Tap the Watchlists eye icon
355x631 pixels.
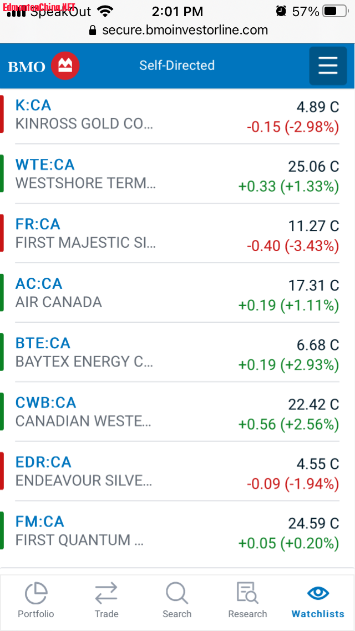318,593
